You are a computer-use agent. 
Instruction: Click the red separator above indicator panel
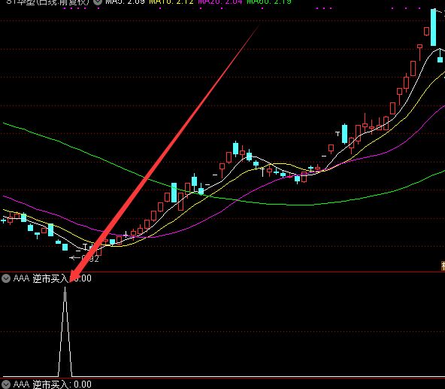(222, 272)
